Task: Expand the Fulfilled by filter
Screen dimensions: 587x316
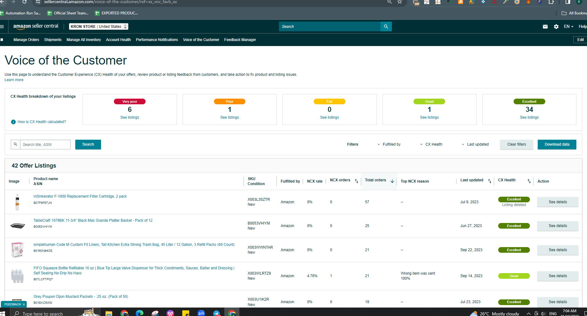Action: pyautogui.click(x=389, y=144)
